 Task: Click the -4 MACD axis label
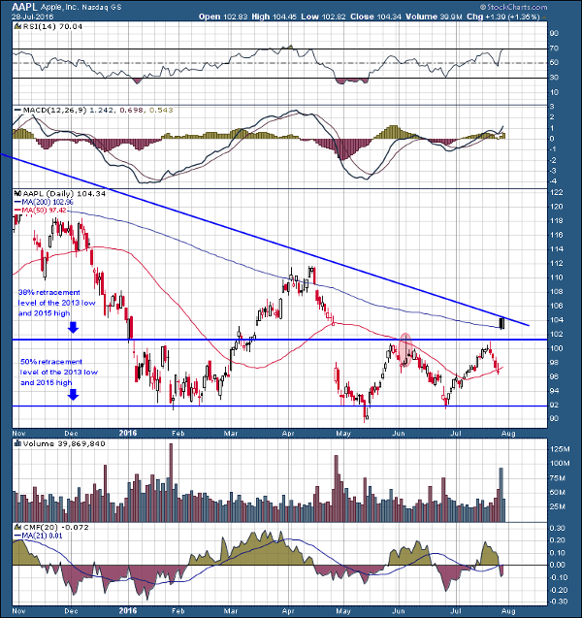click(553, 181)
